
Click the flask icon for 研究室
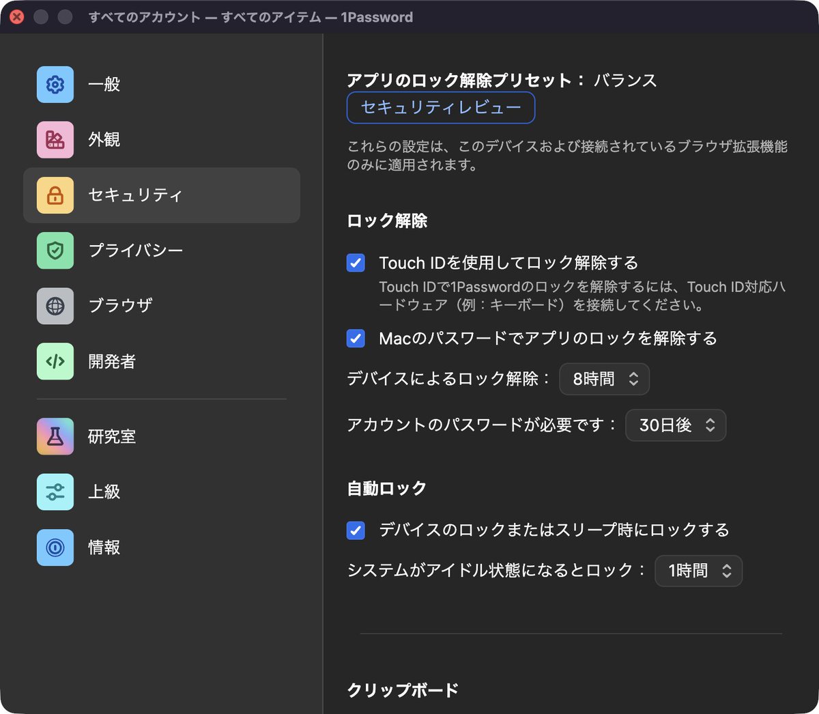click(x=55, y=437)
